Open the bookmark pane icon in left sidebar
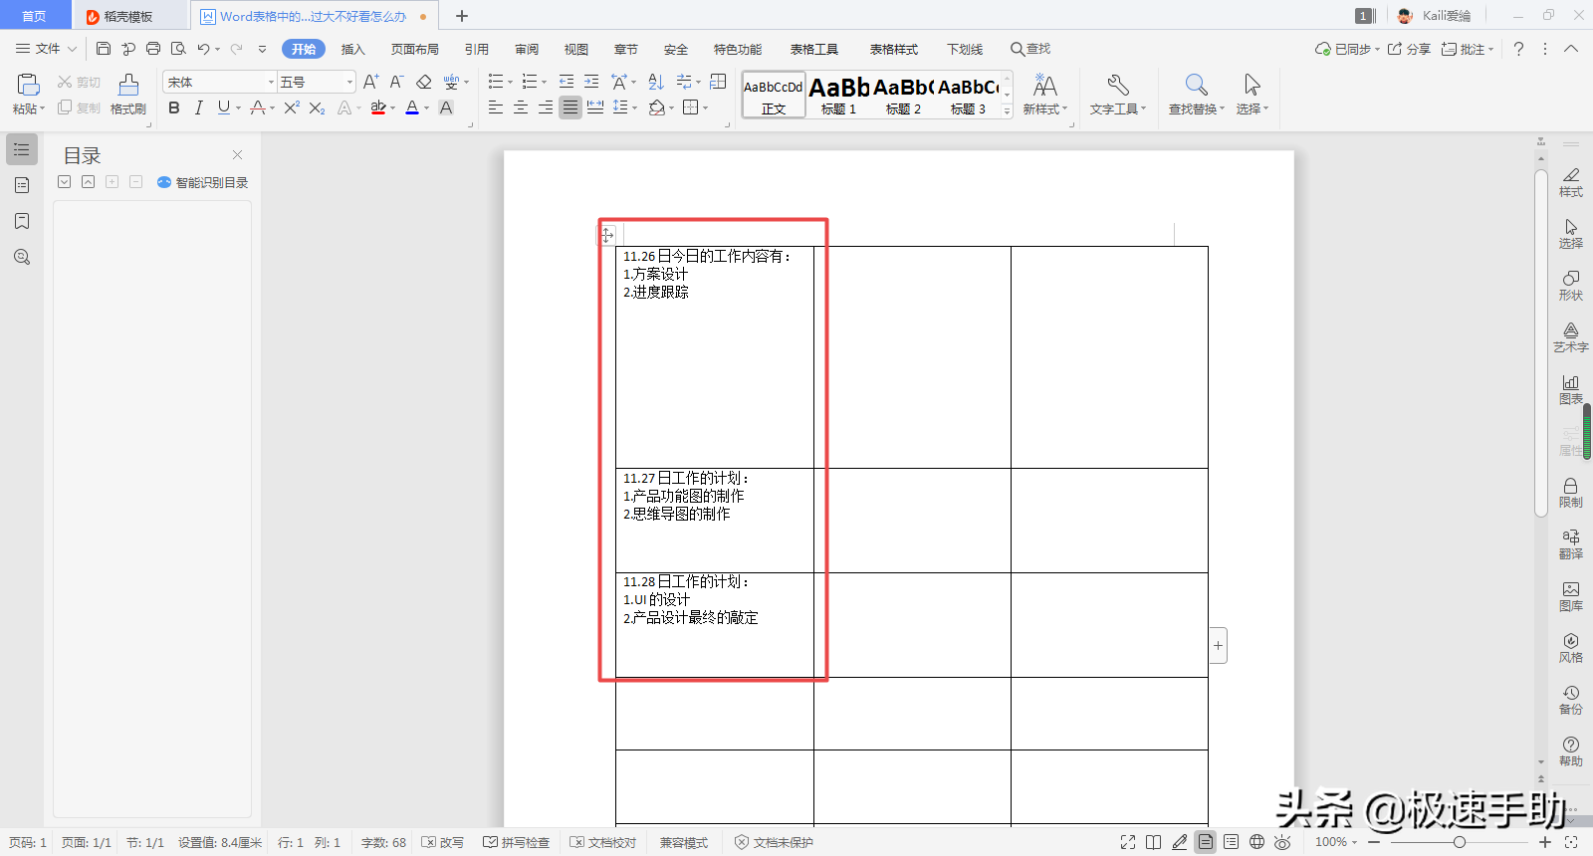The height and width of the screenshot is (856, 1593). (x=22, y=221)
